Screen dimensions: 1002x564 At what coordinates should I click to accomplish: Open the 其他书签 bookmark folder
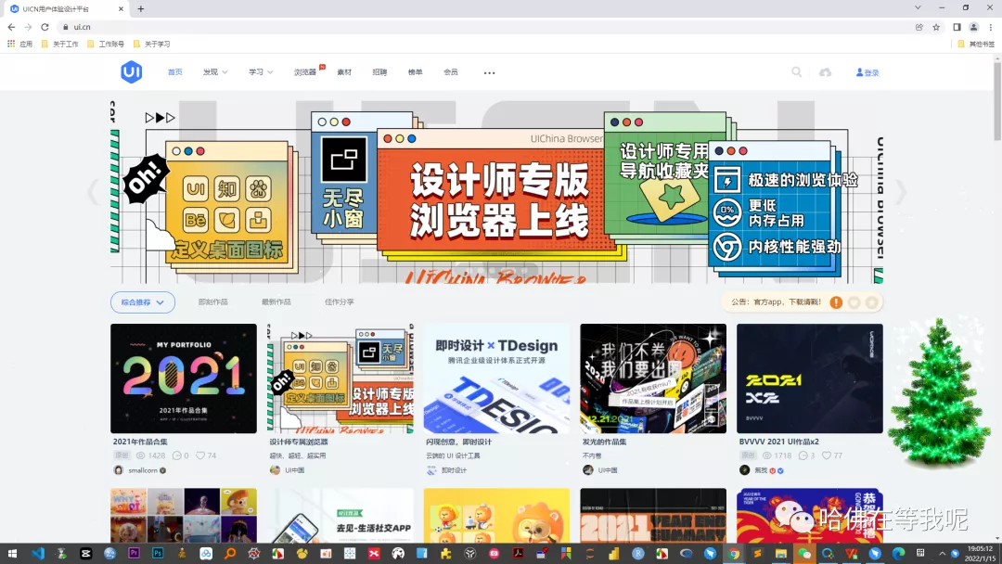[x=976, y=45]
